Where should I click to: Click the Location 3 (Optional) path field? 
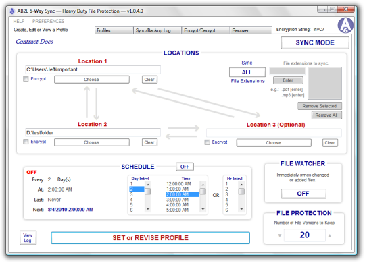274,133
